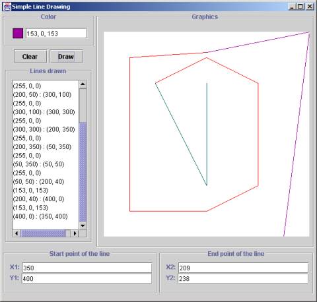The image size is (317, 302).
Task: Click the Clear button
Action: tap(30, 57)
